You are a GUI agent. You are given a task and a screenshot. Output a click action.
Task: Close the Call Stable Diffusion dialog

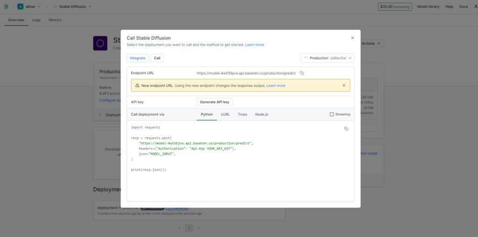coord(352,38)
